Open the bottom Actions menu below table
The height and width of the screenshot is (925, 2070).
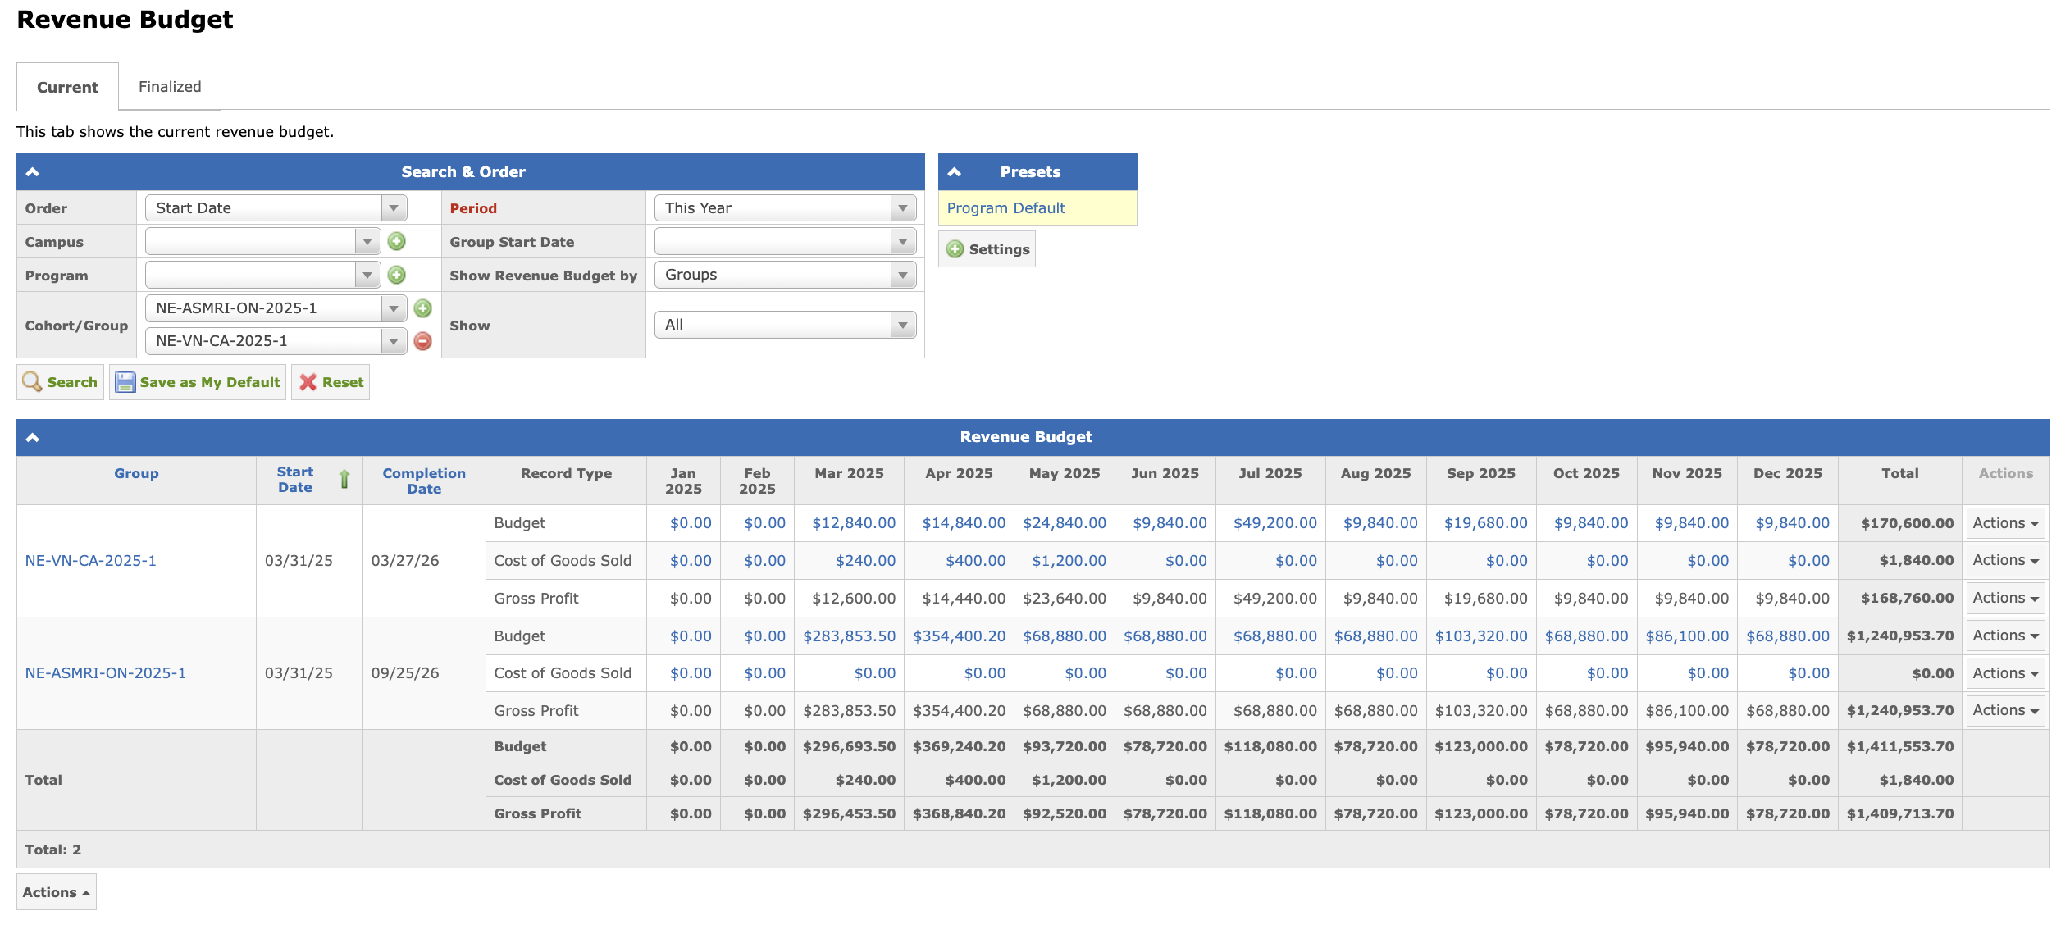point(56,892)
